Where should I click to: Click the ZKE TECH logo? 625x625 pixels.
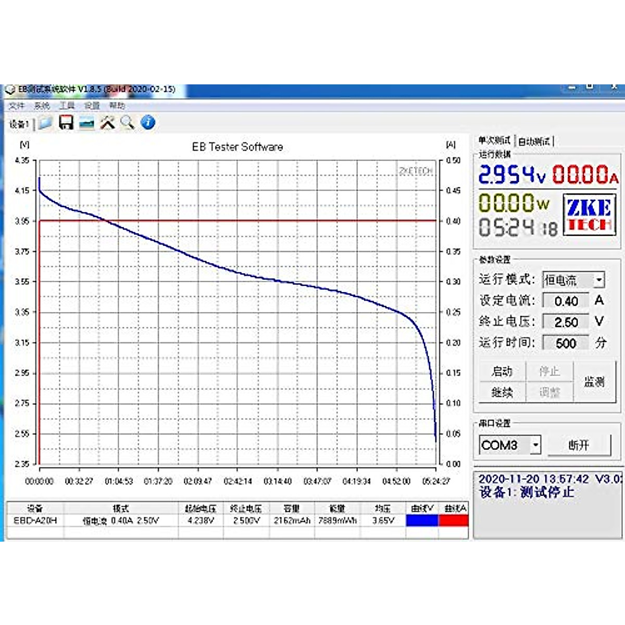click(x=590, y=215)
